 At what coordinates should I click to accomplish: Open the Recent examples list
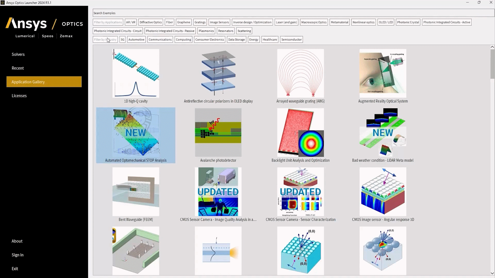18,68
